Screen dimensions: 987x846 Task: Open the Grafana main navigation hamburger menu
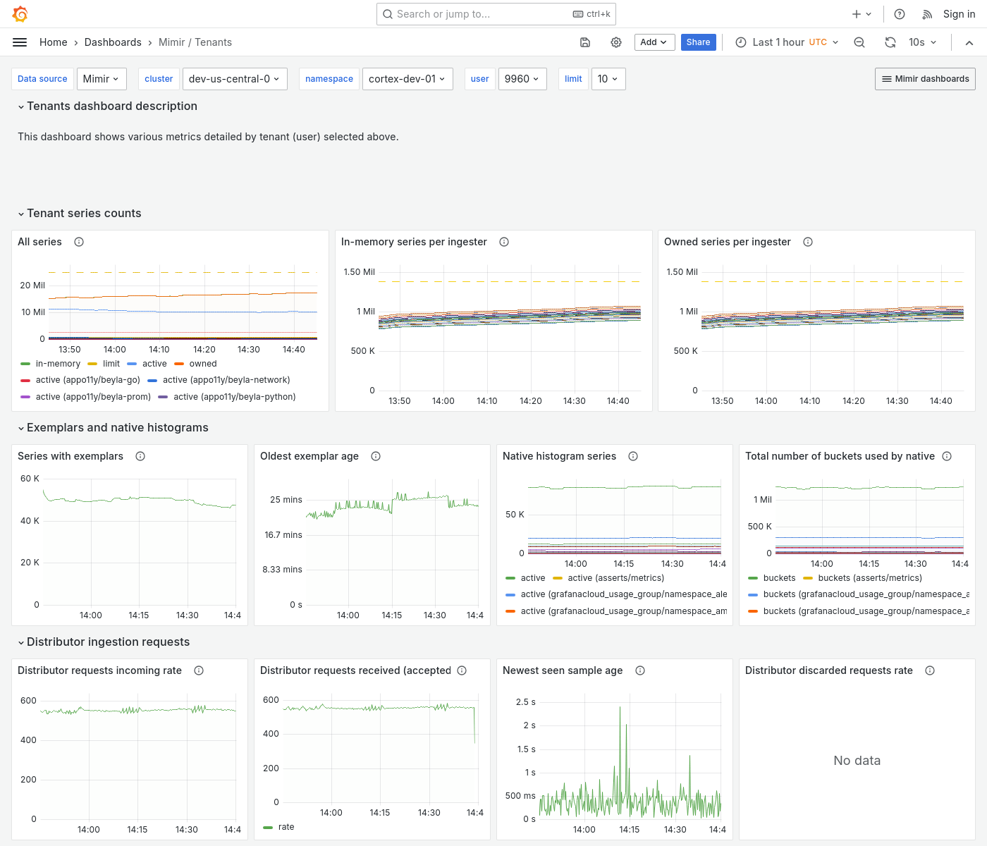20,42
